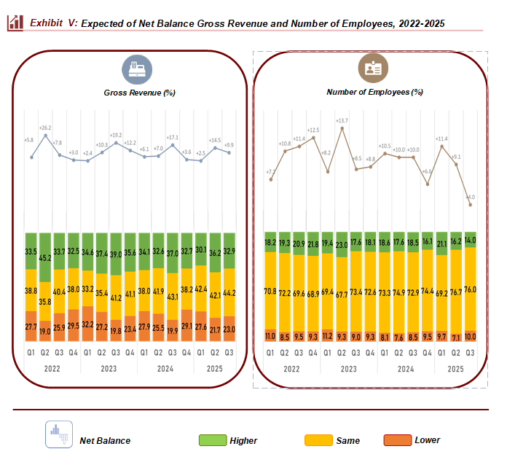Click the +13.7 peak point in Employees chart

[342, 128]
